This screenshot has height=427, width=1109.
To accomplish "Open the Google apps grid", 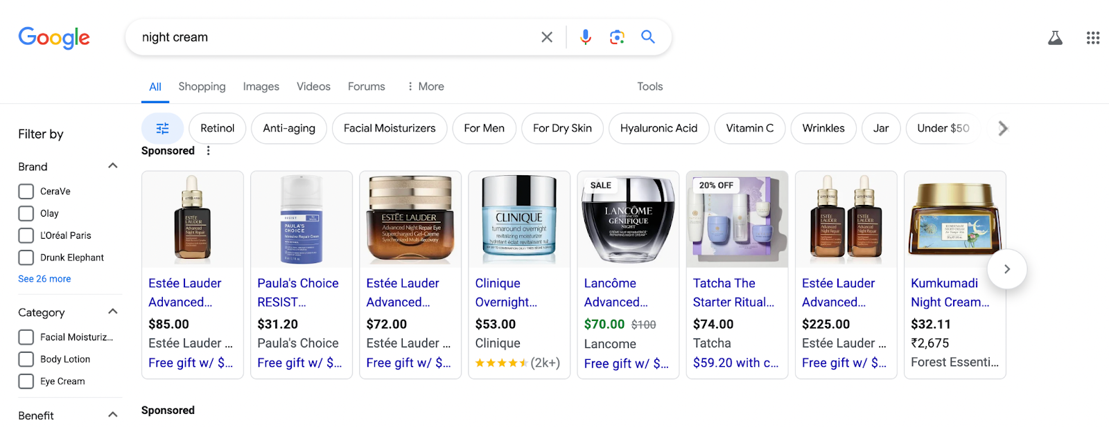I will coord(1093,38).
